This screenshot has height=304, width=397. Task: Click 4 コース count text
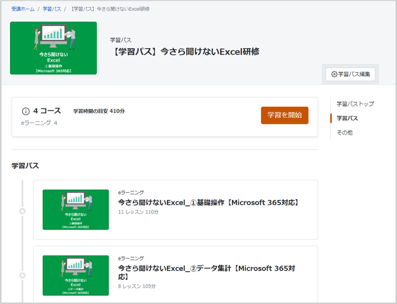point(47,111)
